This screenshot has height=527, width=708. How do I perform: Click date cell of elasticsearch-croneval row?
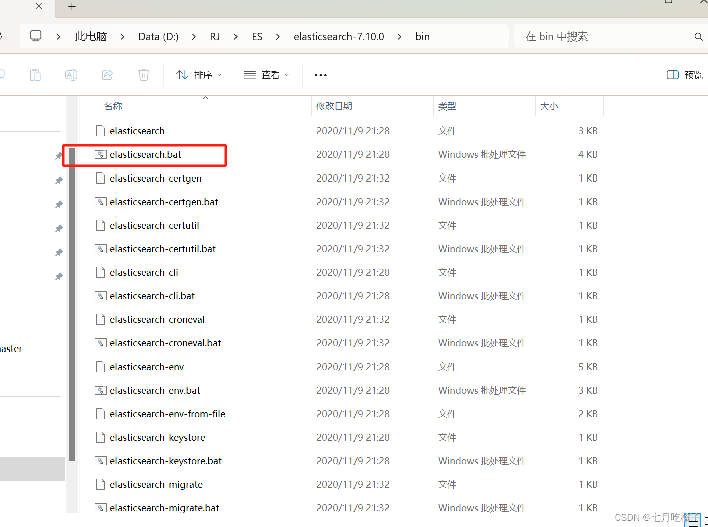click(x=353, y=319)
